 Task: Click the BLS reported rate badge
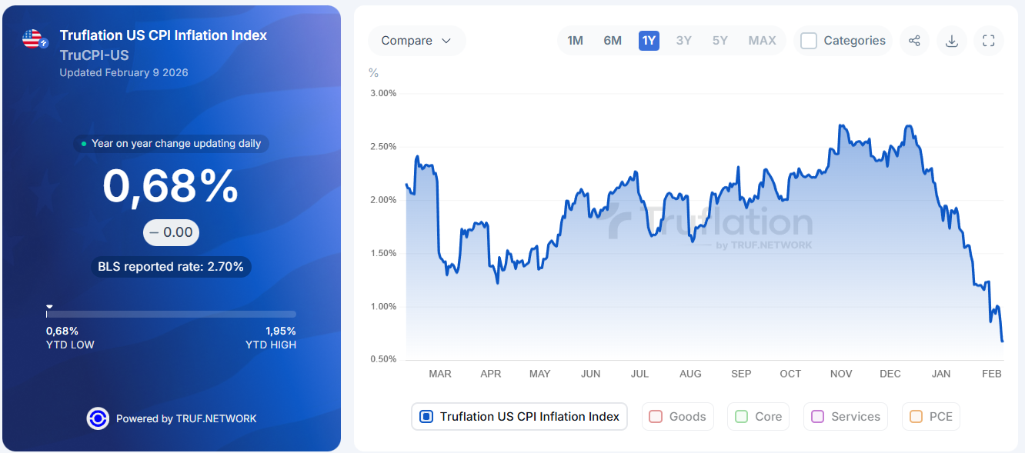click(x=171, y=267)
